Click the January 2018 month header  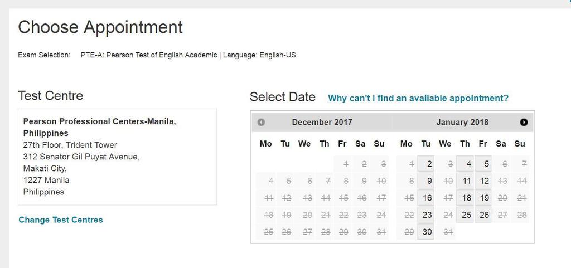coord(462,123)
